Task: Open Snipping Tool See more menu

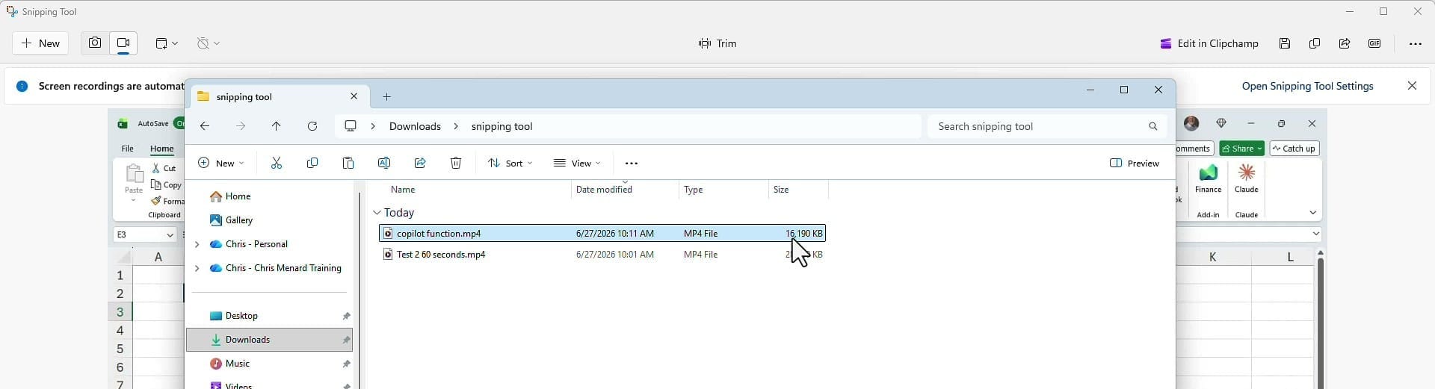Action: tap(1415, 43)
